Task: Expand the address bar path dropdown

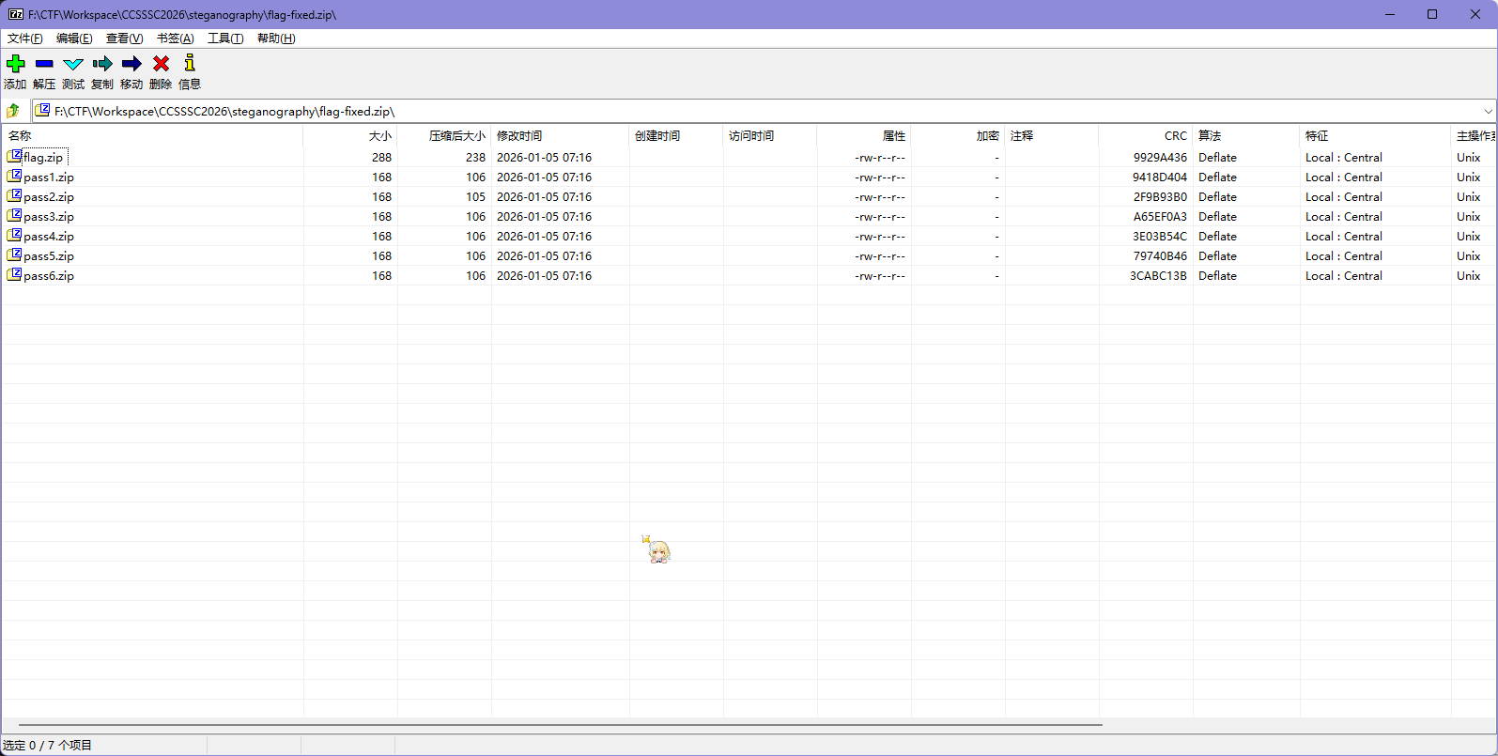Action: (1488, 112)
